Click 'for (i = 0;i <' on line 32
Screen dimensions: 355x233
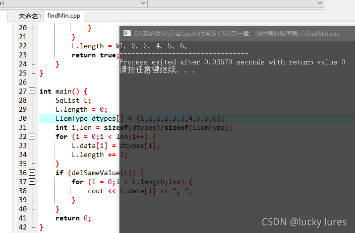point(84,137)
